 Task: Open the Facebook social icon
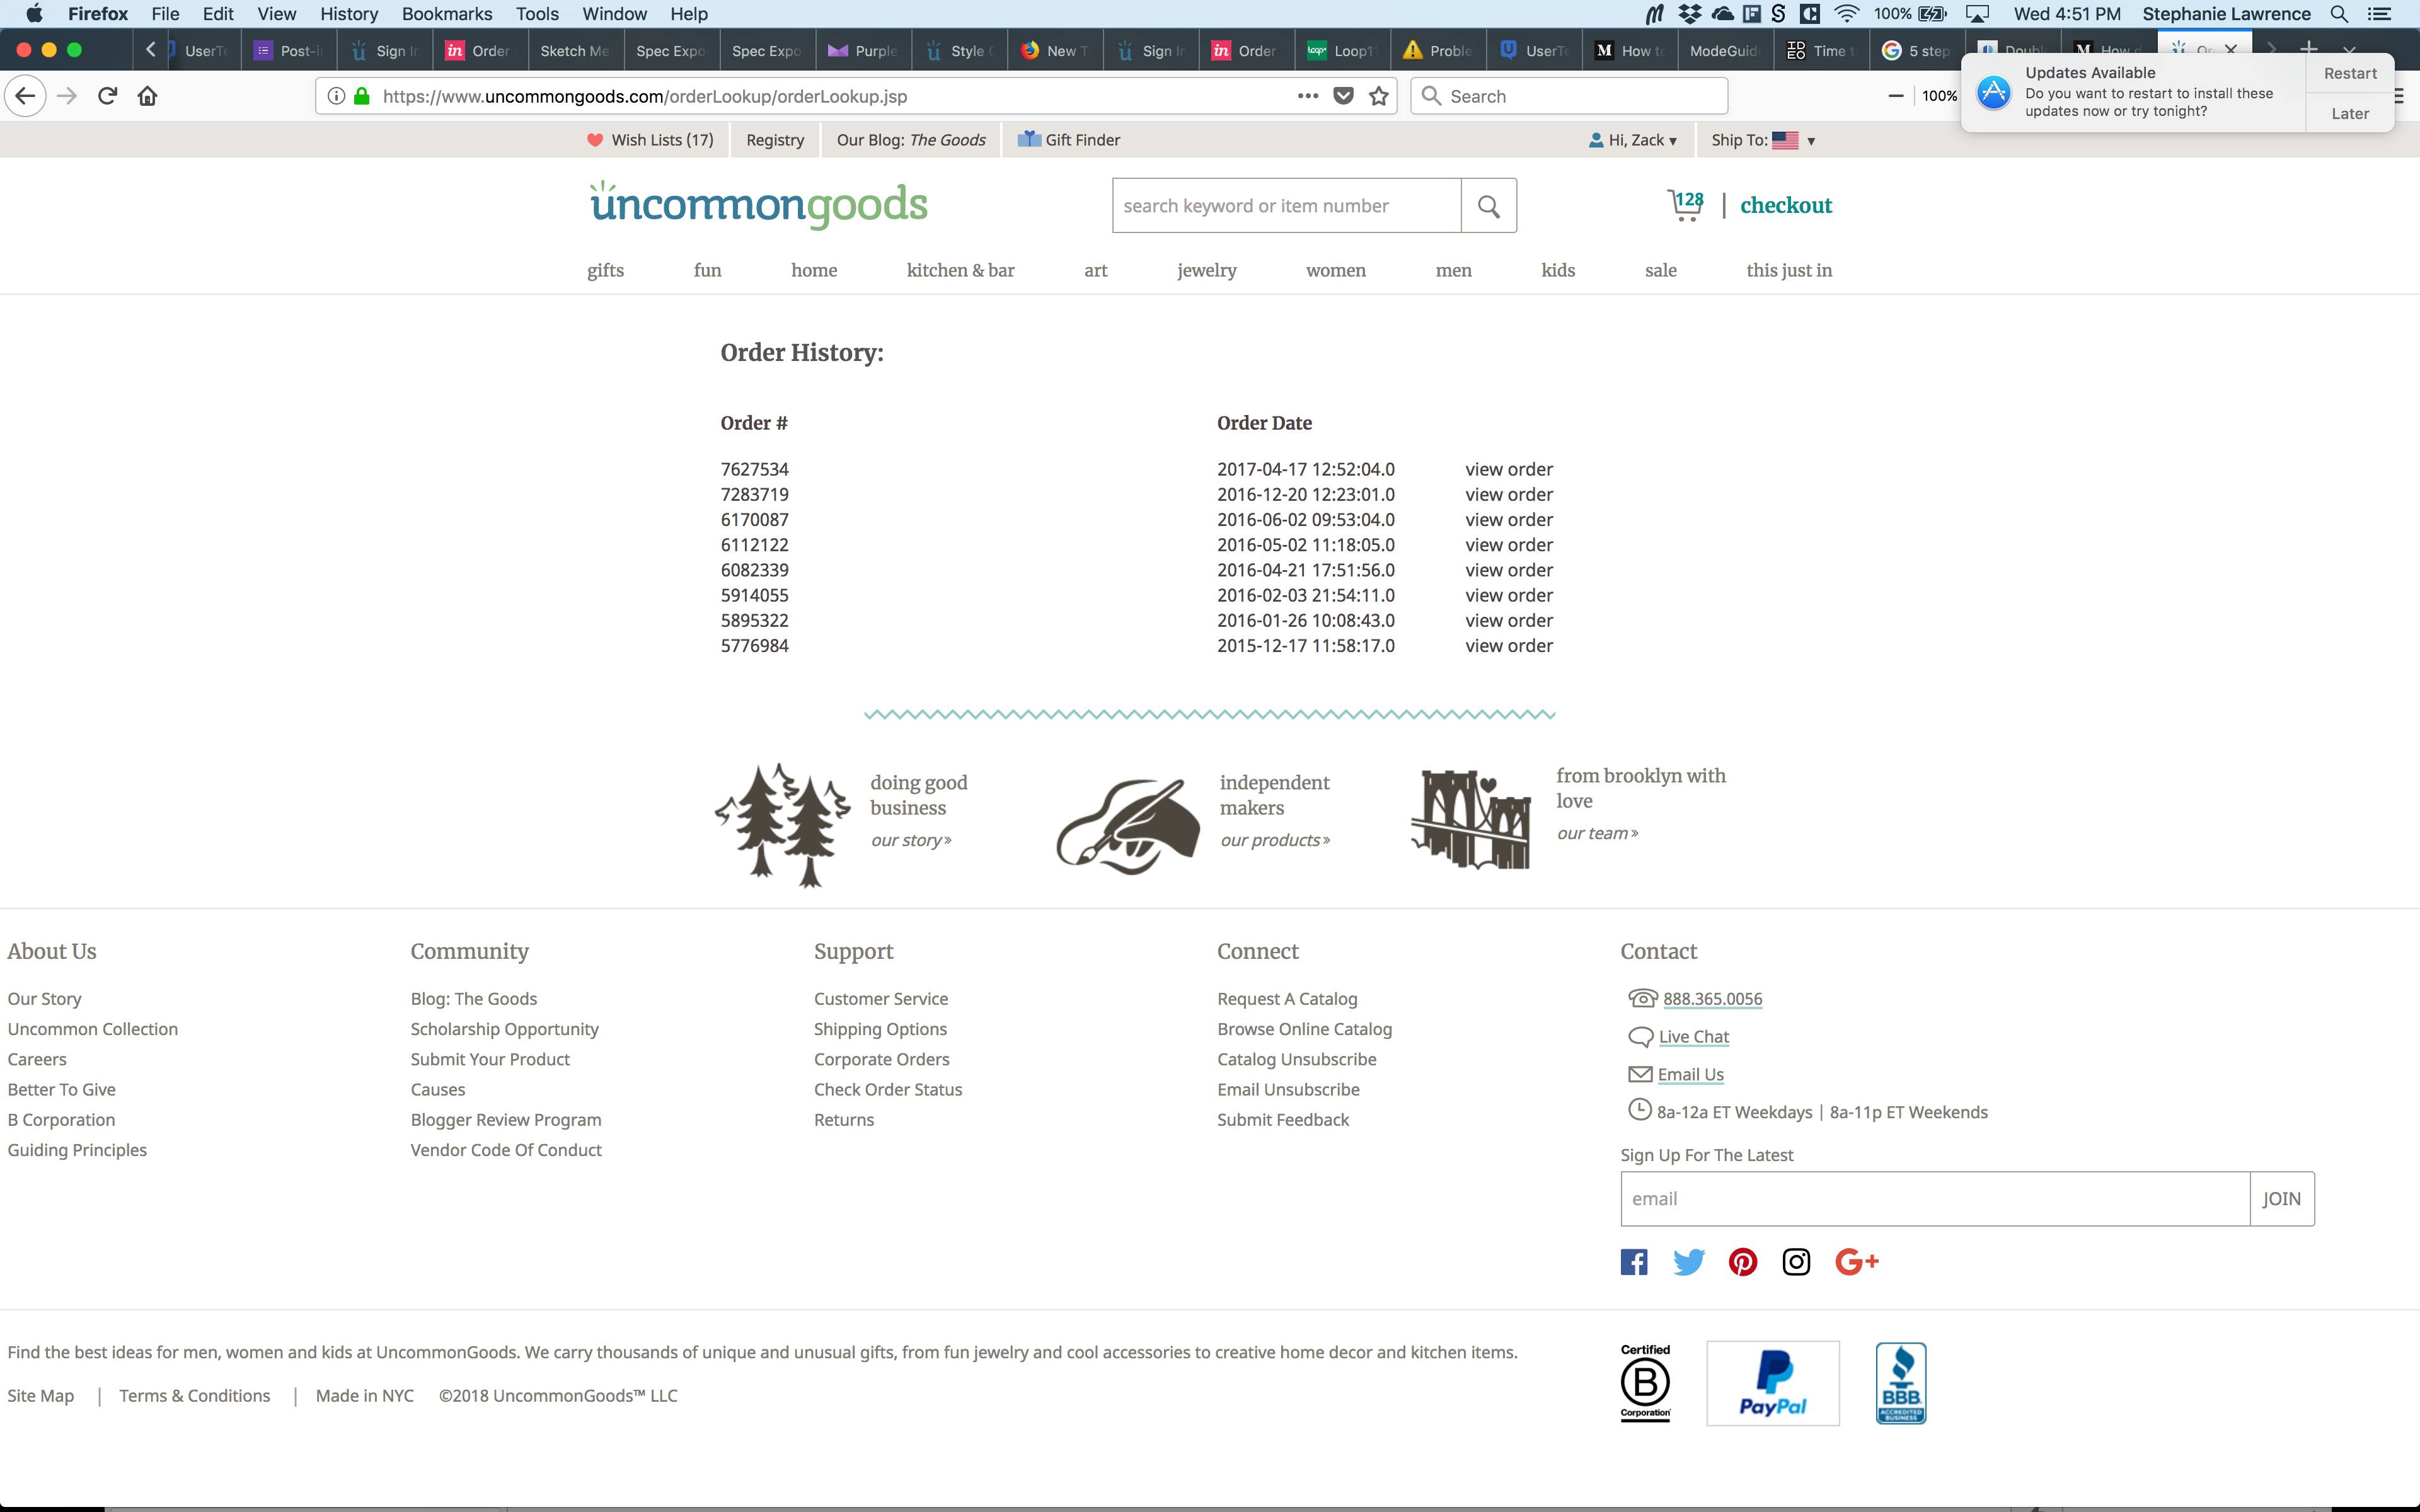coord(1634,1262)
